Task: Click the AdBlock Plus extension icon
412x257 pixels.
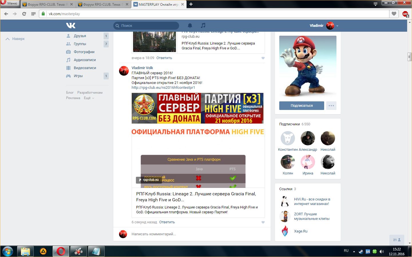Action: [x=405, y=14]
